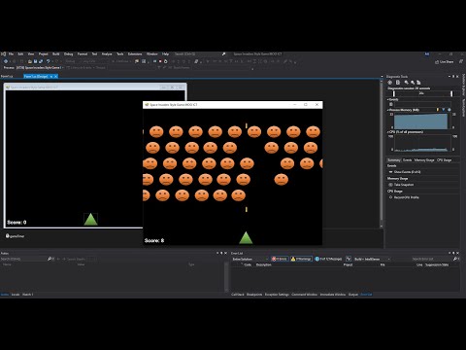The image size is (466, 350).
Task: Open the Format menu
Action: click(83, 53)
